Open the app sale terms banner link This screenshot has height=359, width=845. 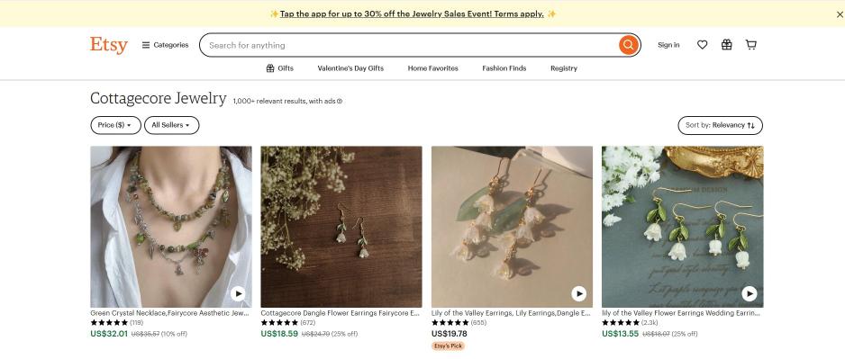[x=412, y=14]
